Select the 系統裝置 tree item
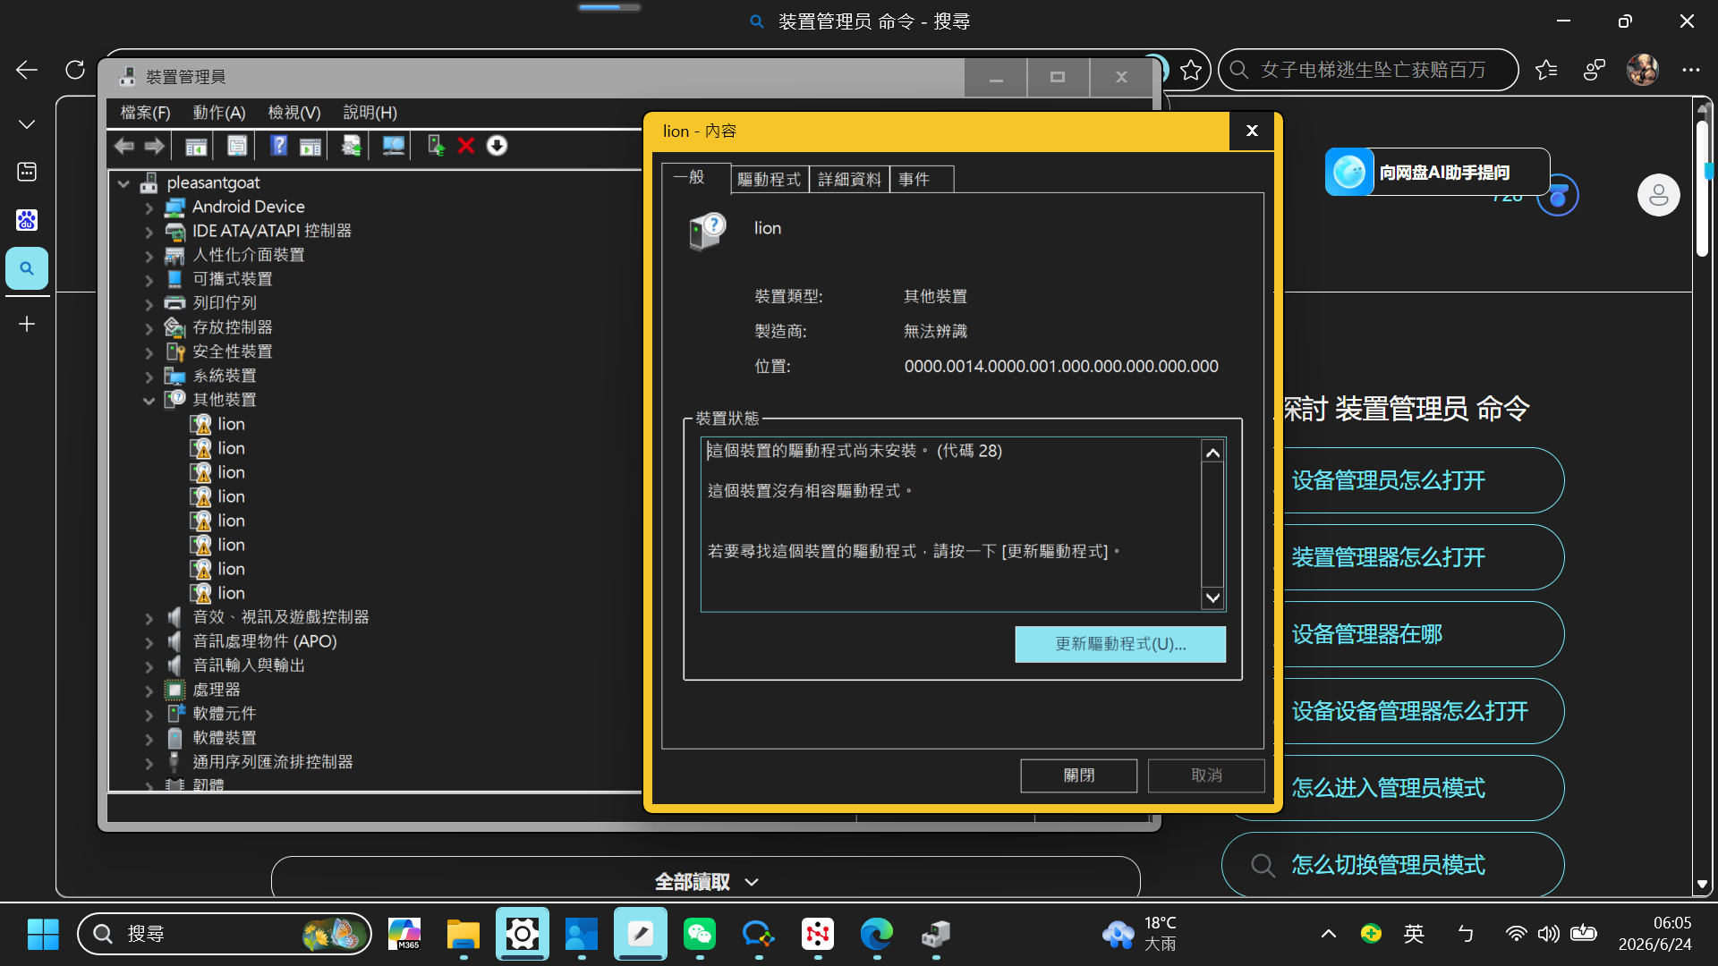 pyautogui.click(x=225, y=376)
